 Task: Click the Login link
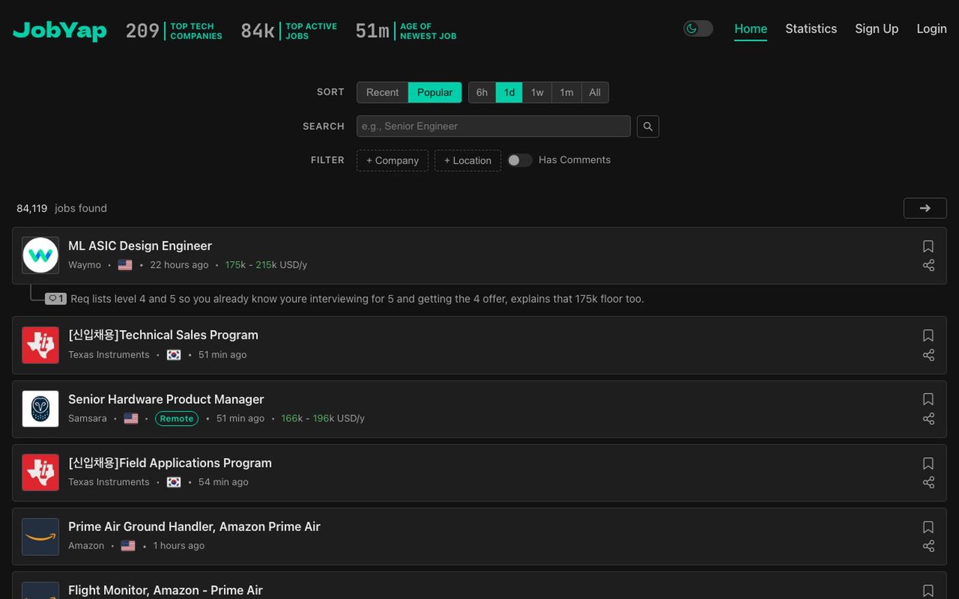(932, 29)
